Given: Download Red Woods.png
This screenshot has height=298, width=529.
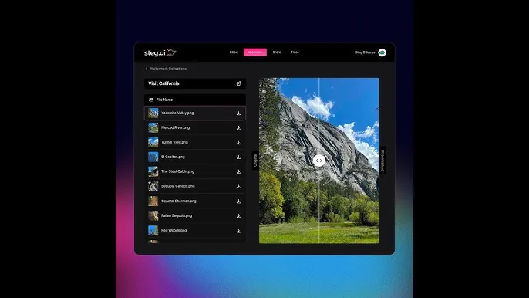Looking at the screenshot, I should pos(238,231).
